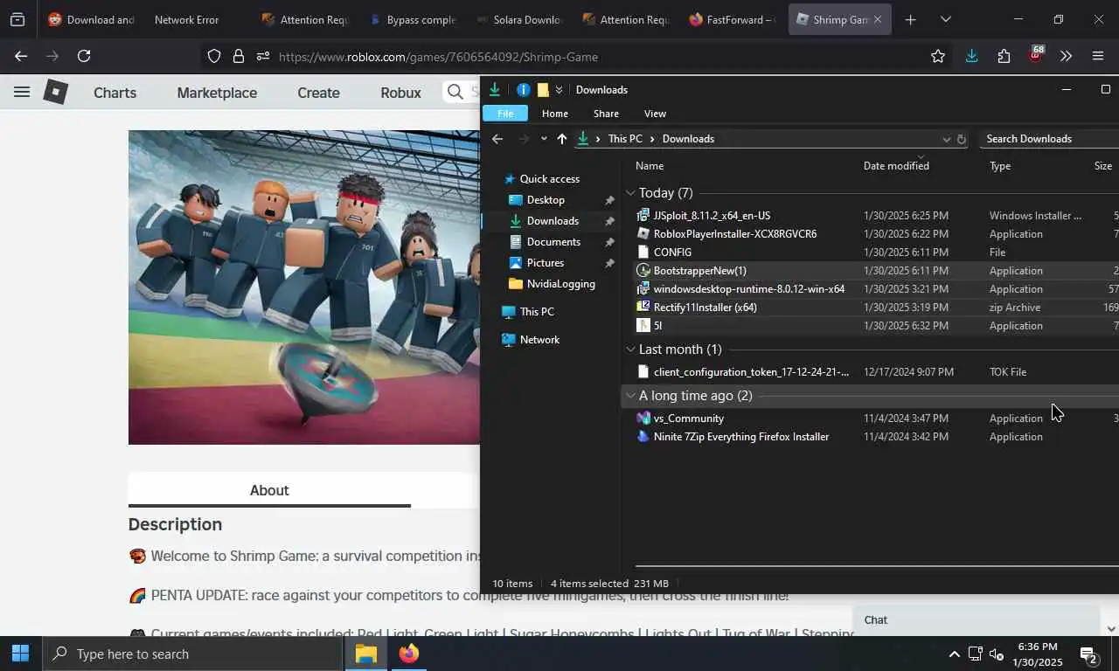Switch to the Bypass complete tab

[413, 19]
